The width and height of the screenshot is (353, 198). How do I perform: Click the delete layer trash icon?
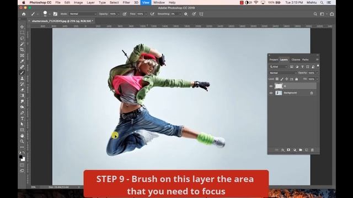point(312,150)
